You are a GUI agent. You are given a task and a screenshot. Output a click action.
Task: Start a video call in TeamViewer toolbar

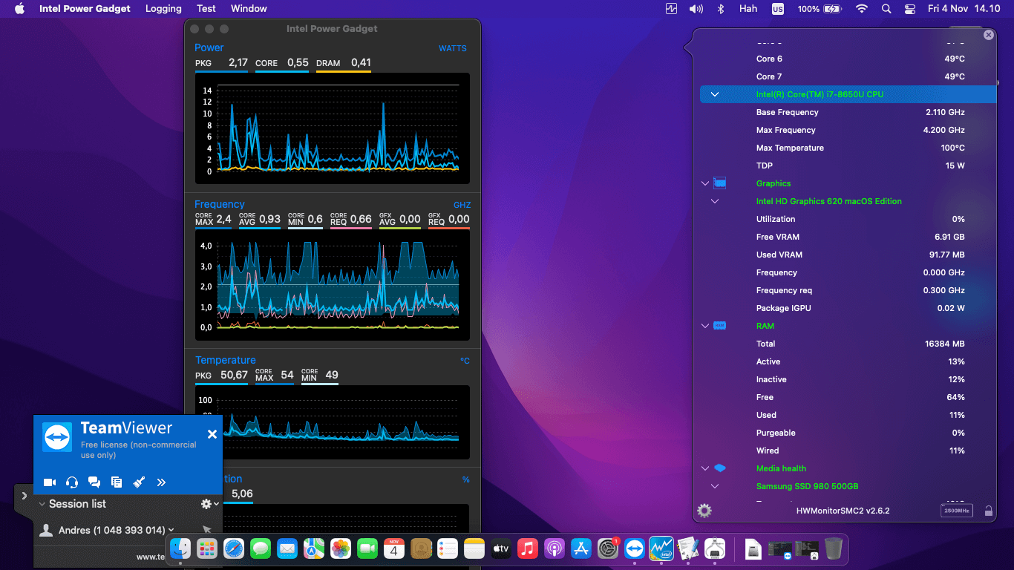pyautogui.click(x=49, y=482)
